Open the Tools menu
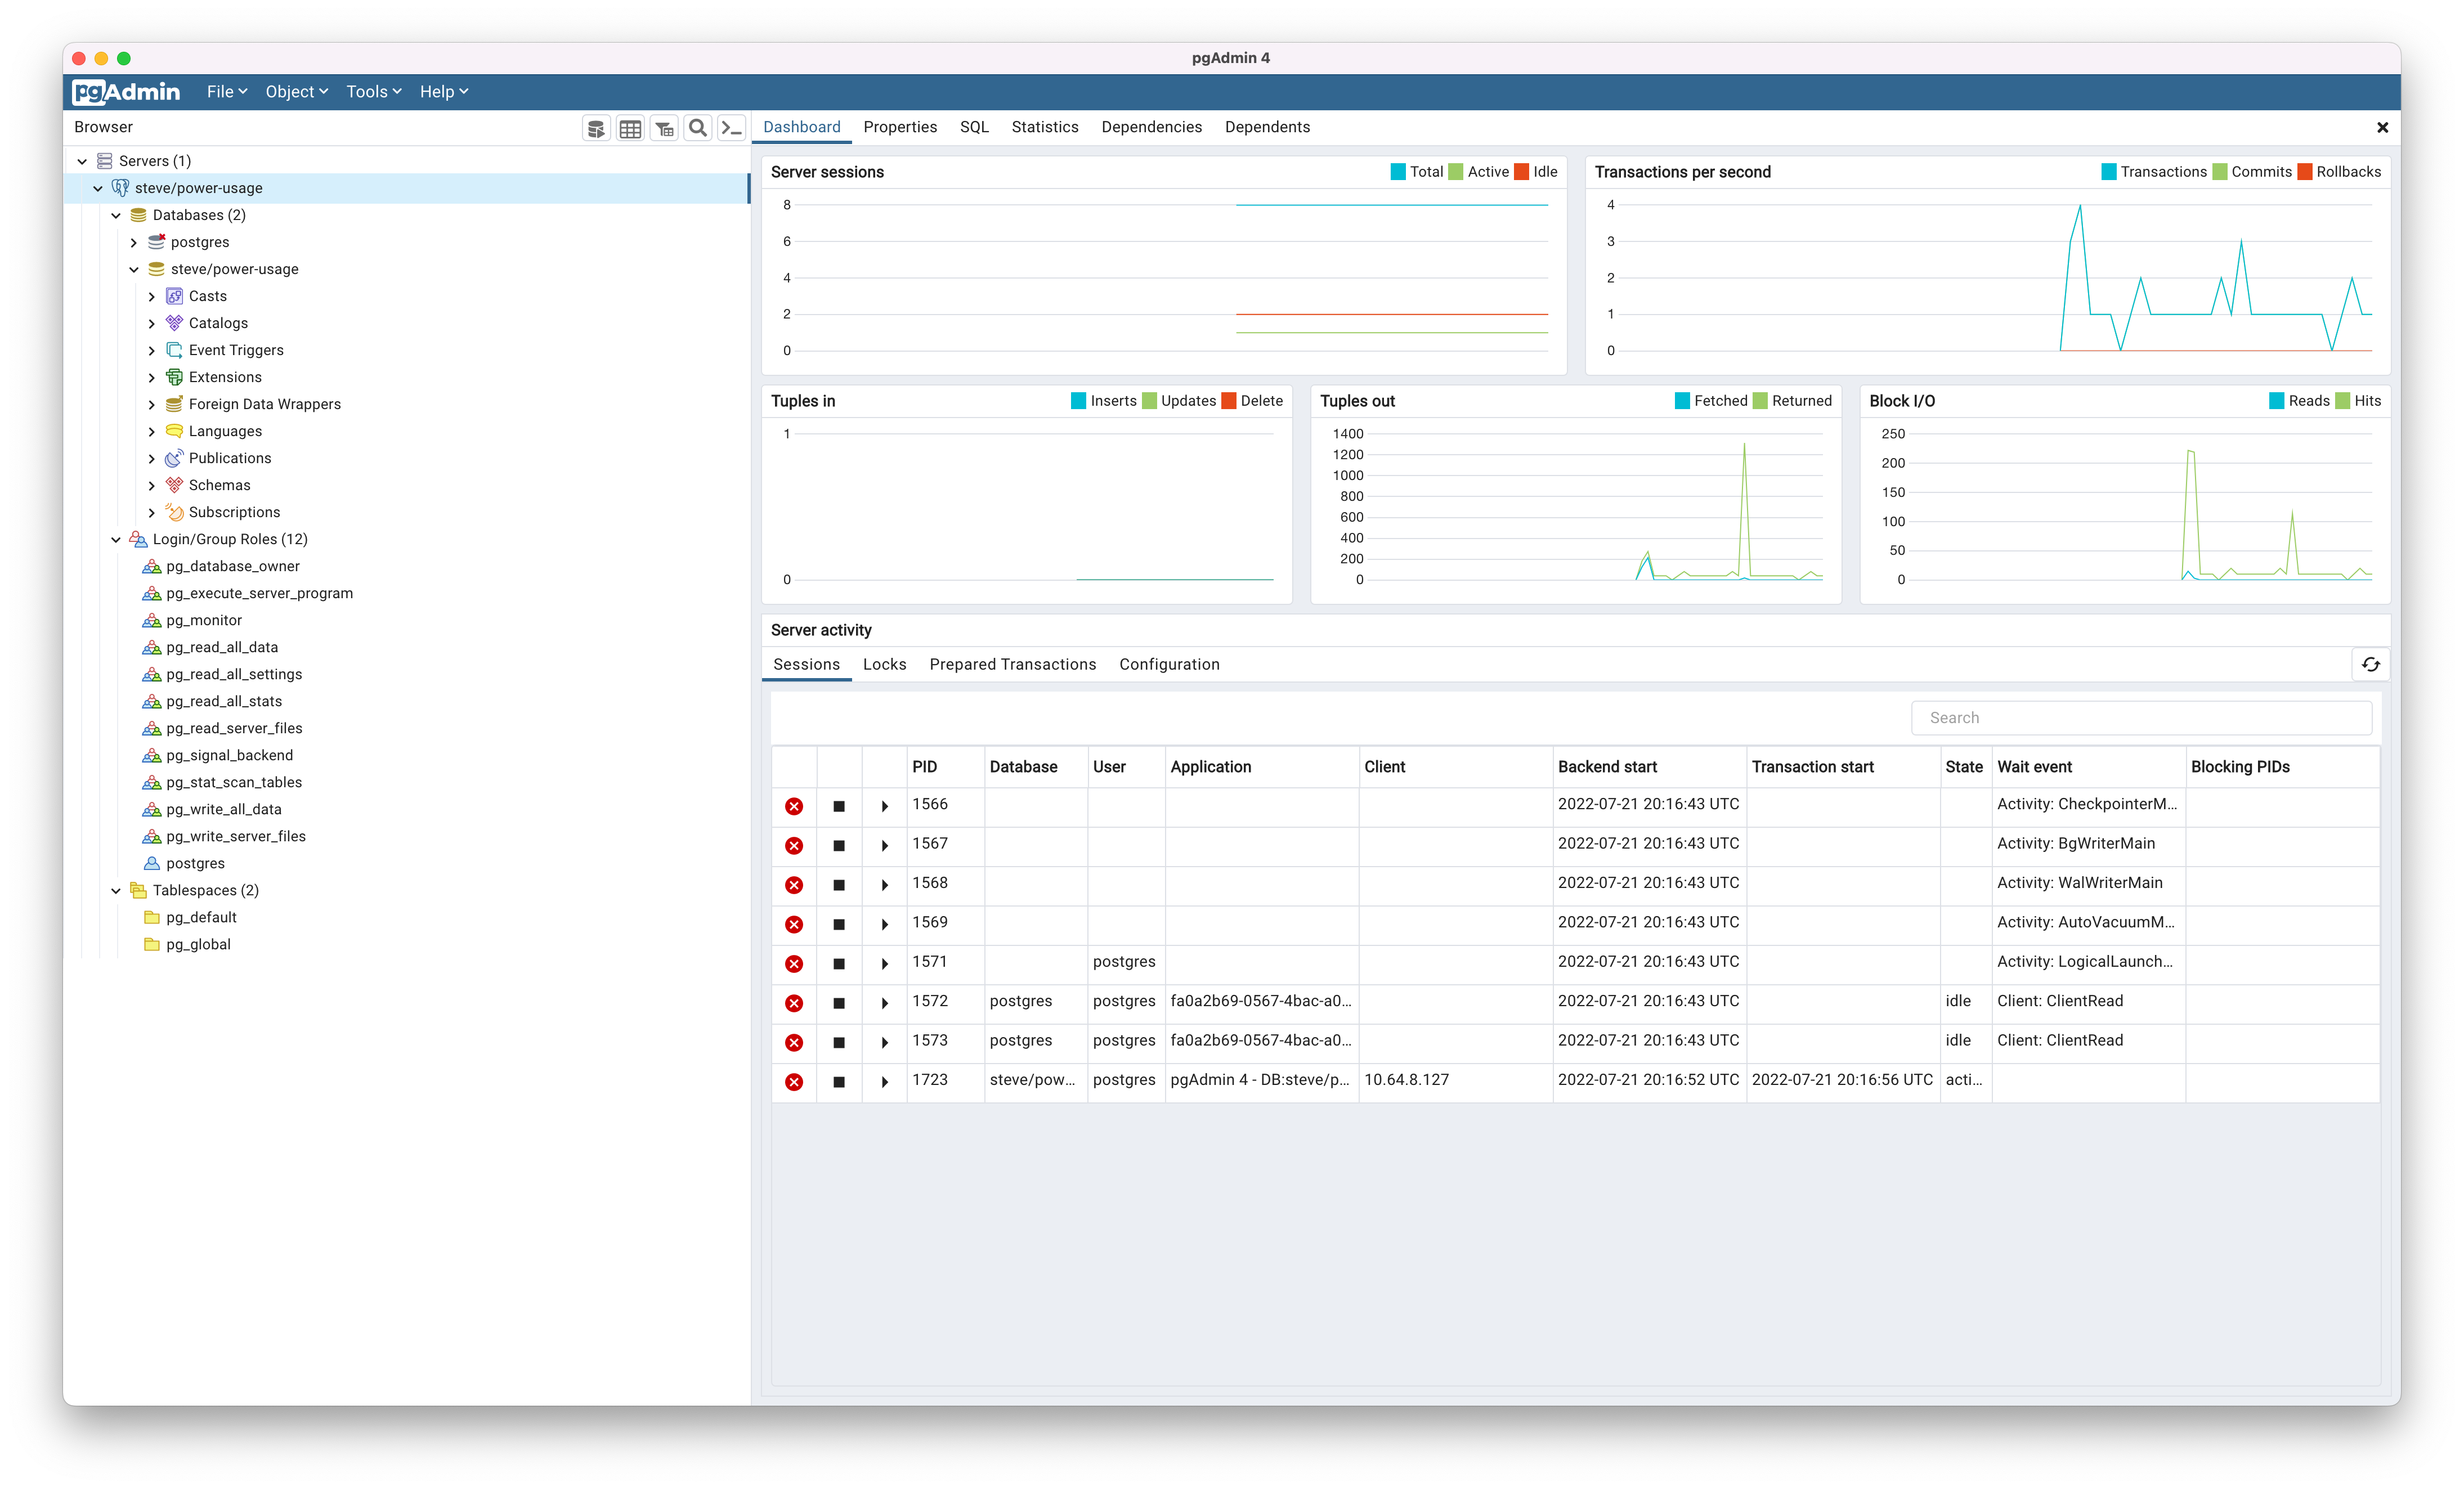 click(x=373, y=92)
